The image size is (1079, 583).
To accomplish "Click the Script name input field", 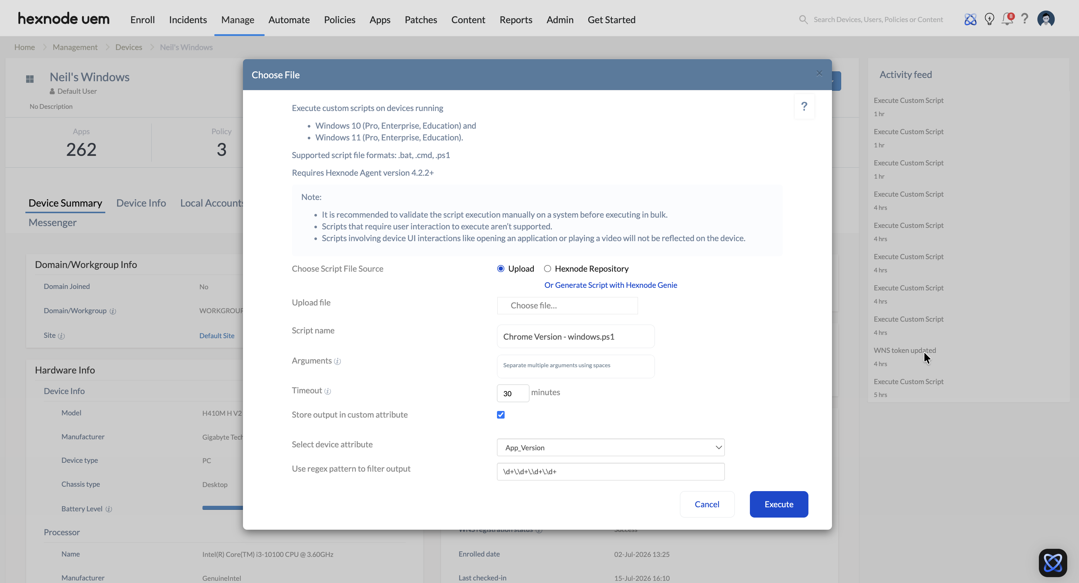I will (575, 337).
